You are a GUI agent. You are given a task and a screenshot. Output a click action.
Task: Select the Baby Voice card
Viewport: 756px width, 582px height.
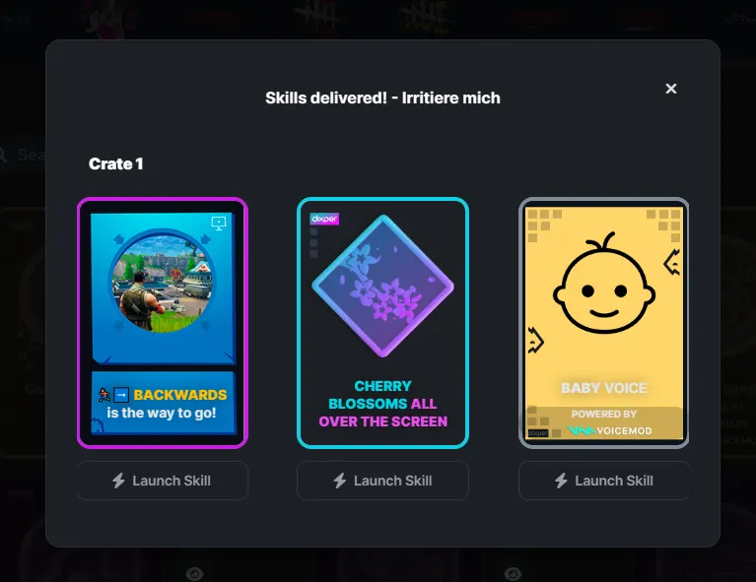[603, 323]
